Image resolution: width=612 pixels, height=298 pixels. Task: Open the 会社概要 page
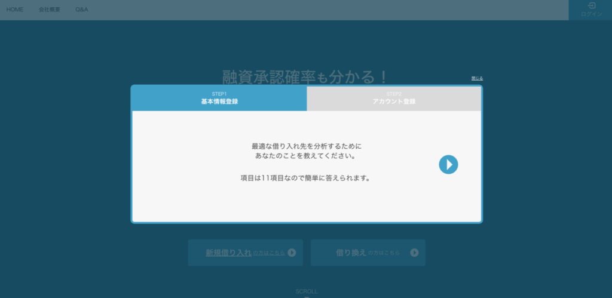click(x=49, y=10)
